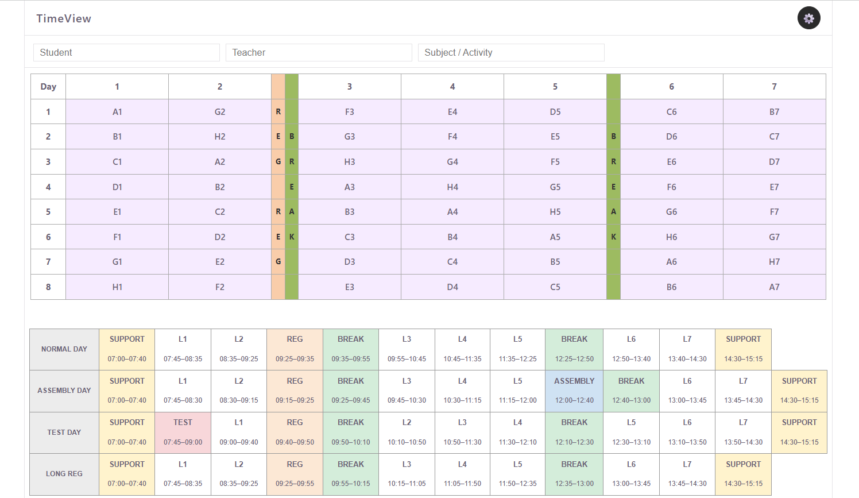859x498 pixels.
Task: Select cell H1 on day 8
Action: [x=117, y=287]
